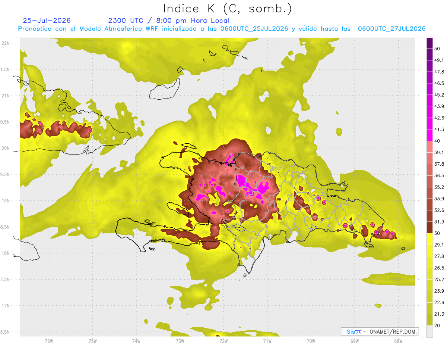Click the legend value "35.2"

[439, 187]
